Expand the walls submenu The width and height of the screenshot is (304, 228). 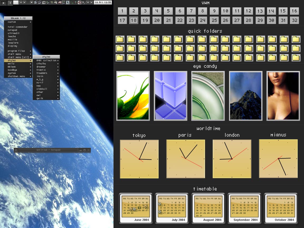18,64
